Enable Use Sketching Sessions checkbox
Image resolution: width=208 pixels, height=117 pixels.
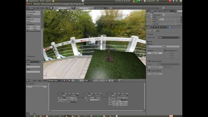(x=27, y=31)
